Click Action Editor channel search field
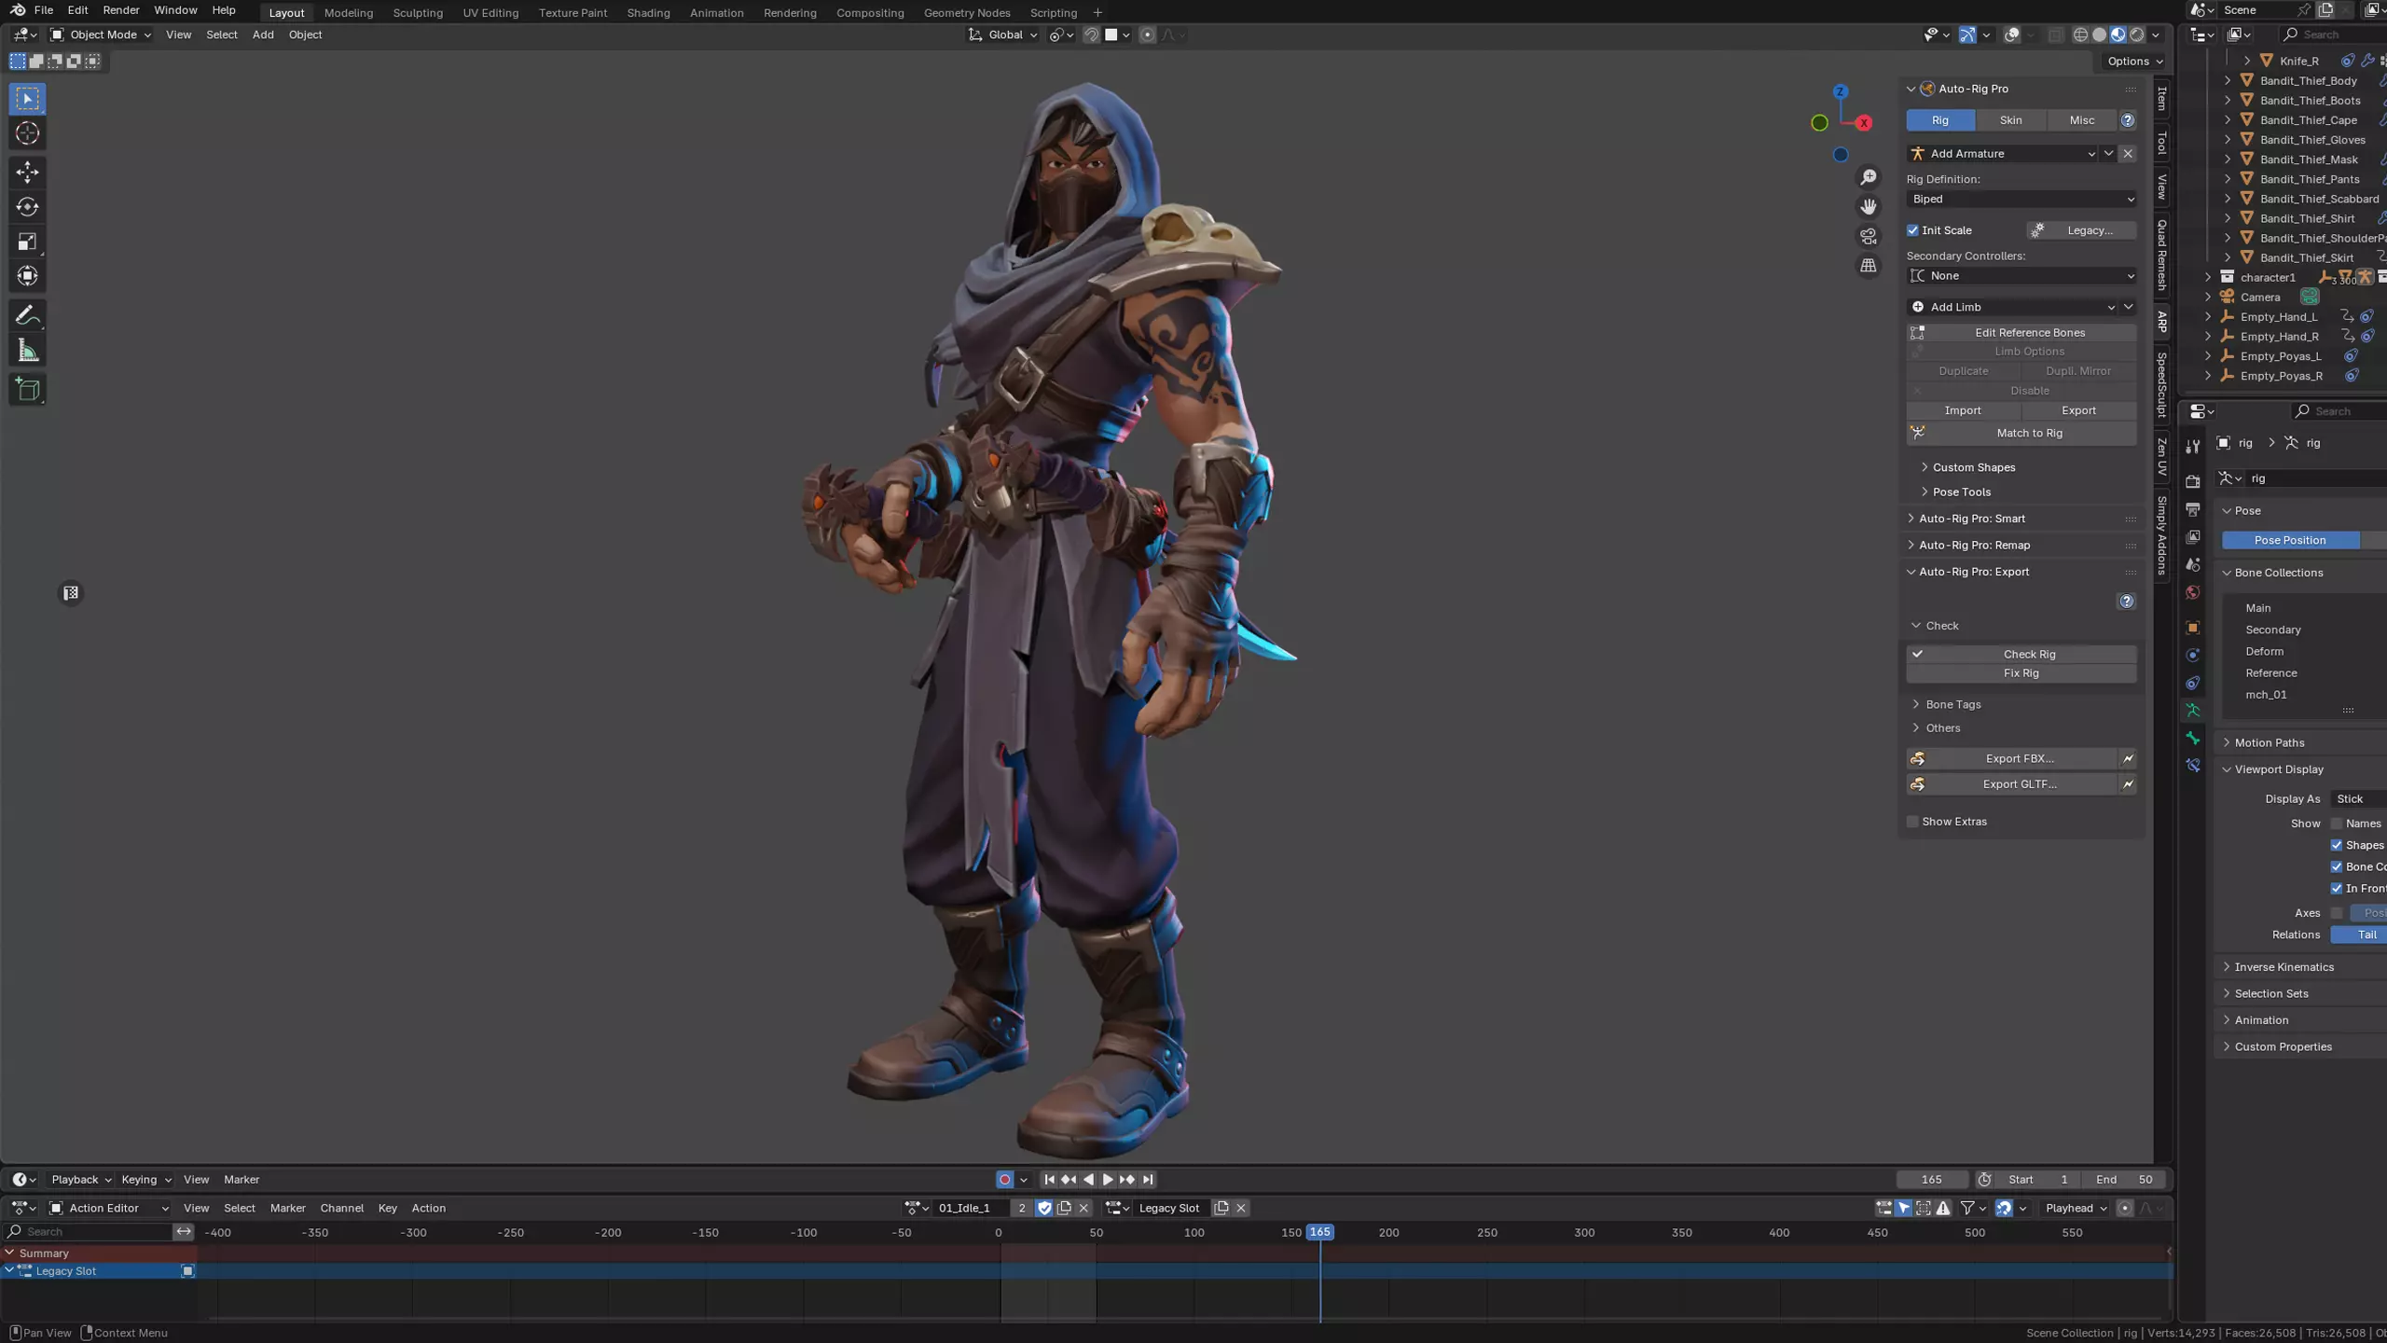2387x1343 pixels. (x=88, y=1232)
